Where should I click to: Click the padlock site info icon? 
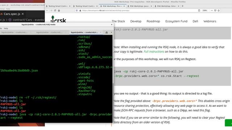pyautogui.click(x=80, y=10)
